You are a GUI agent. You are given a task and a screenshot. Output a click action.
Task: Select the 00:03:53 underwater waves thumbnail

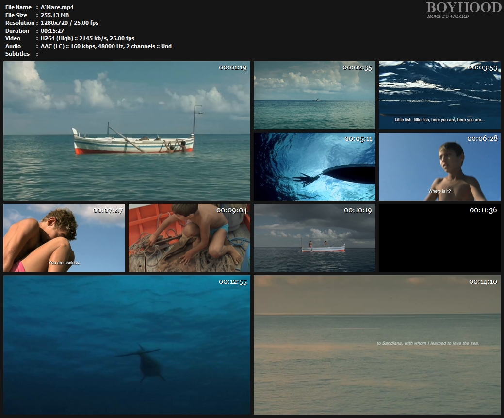(439, 95)
